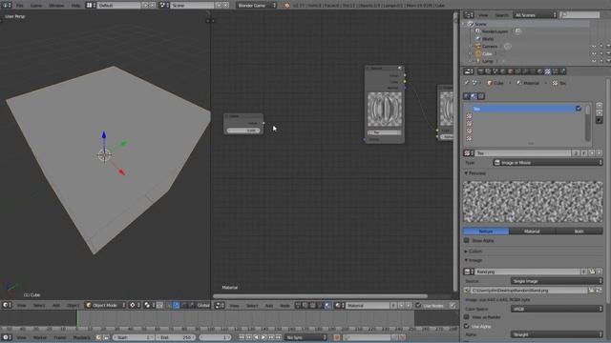Viewport: 611px width, 343px height.
Task: Click the texture preview thumbnail
Action: [x=533, y=202]
